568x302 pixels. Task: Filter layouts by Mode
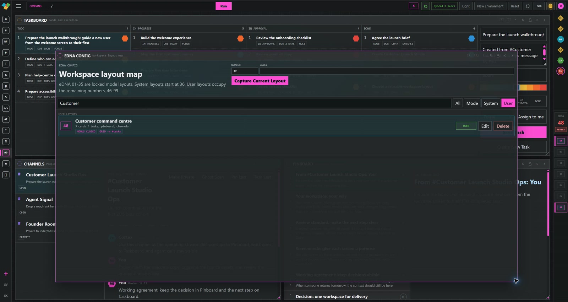[x=472, y=103]
